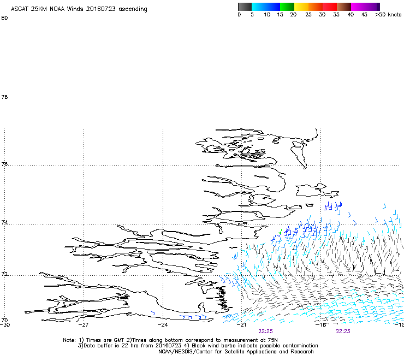Click the yellow 20-25 knots color bar segment
The width and height of the screenshot is (404, 355).
301,7
